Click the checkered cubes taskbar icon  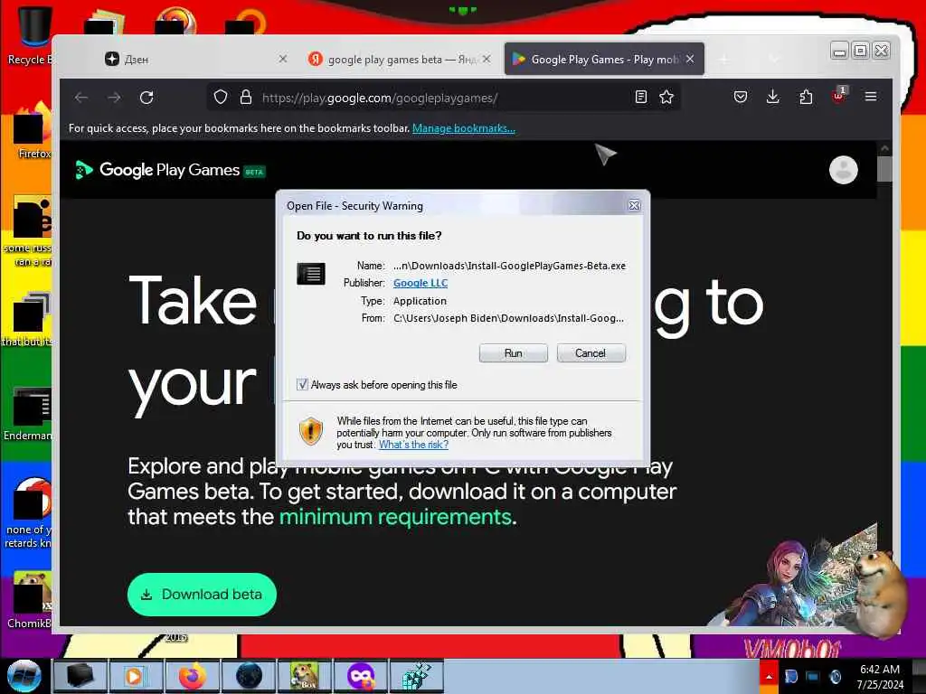[x=416, y=676]
